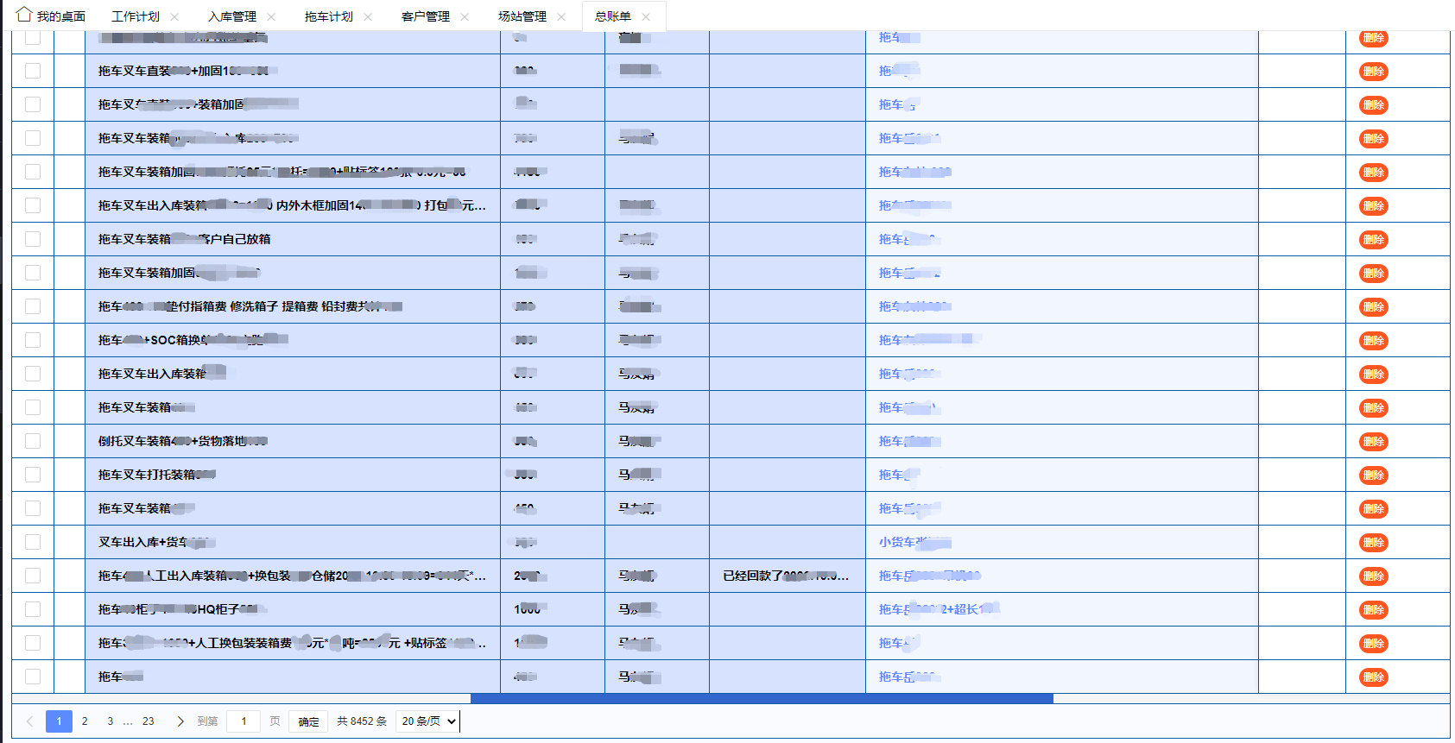Switch to the 拖车计划 tab
The width and height of the screenshot is (1455, 743).
pyautogui.click(x=328, y=16)
